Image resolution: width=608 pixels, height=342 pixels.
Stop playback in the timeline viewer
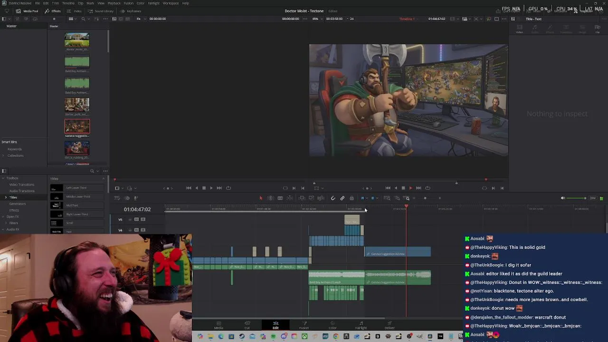(403, 188)
